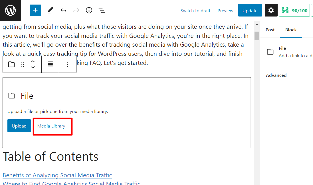This screenshot has width=313, height=185.
Task: Move the File block down
Action: [33, 67]
